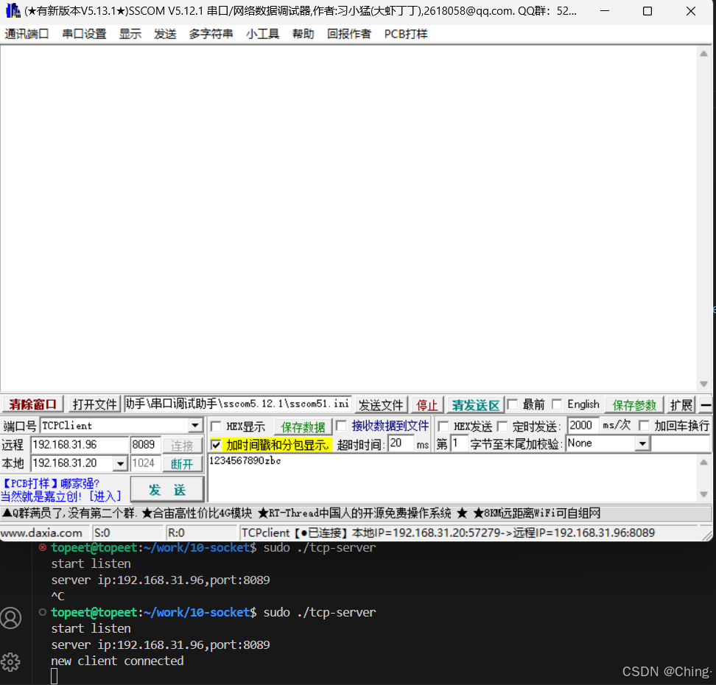
Task: Click 'new client connected' line in terminal
Action: pos(117,661)
